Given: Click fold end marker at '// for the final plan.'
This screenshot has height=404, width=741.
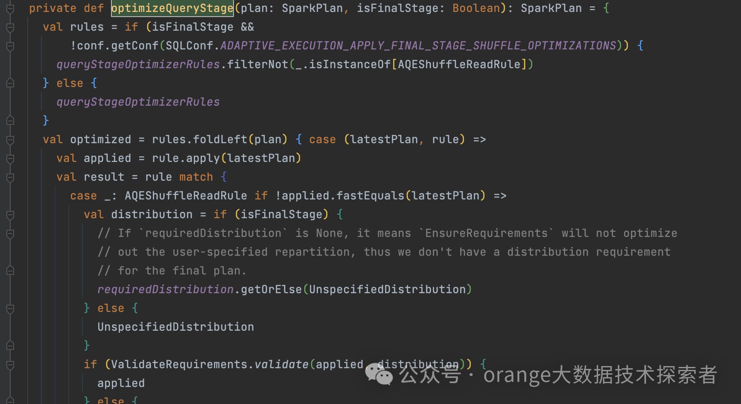Looking at the screenshot, I should pyautogui.click(x=11, y=271).
